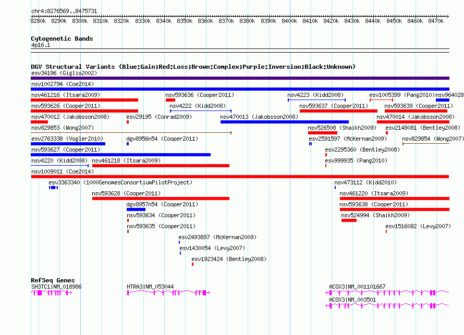Click label nsv593635 (Cooper2011)
This screenshot has height=335, width=464.
tap(161, 226)
